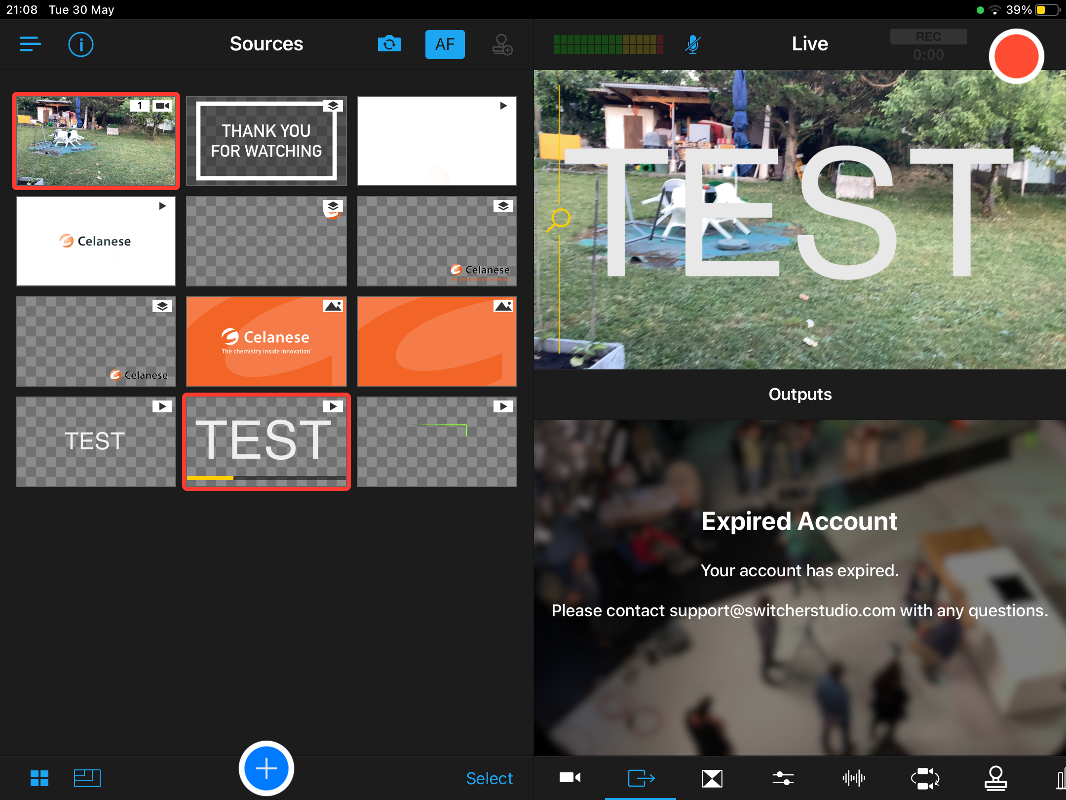Open the camera controls tab

pyautogui.click(x=570, y=778)
